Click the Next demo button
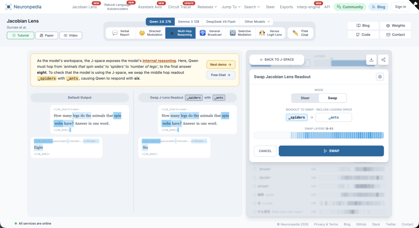 click(221, 64)
